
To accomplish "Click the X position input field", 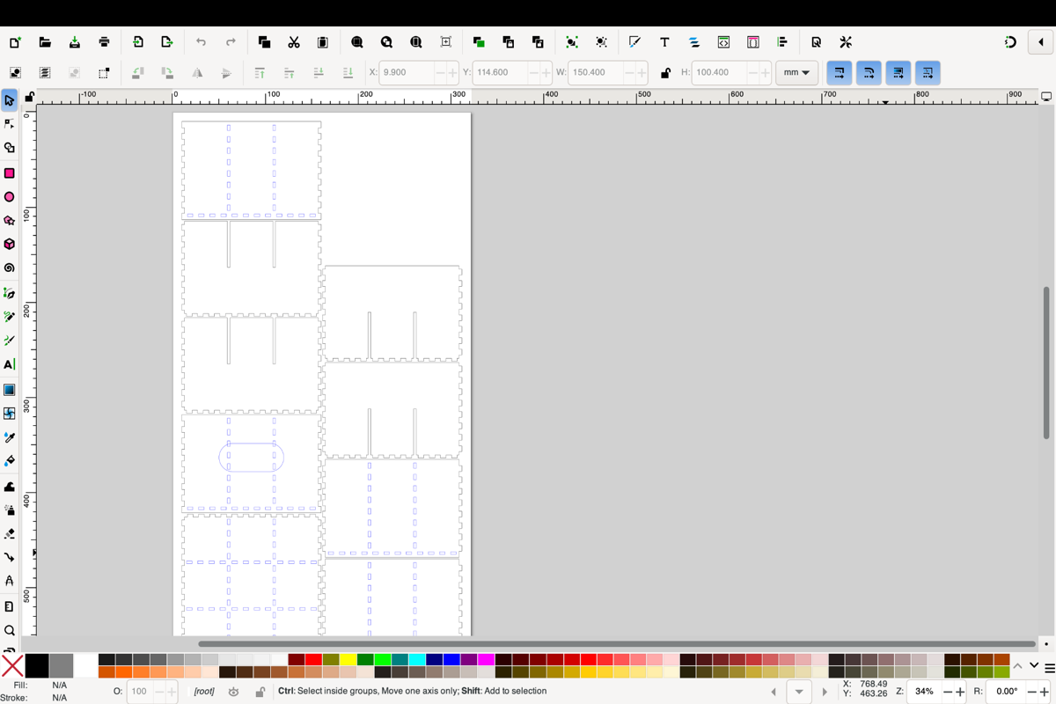I will click(x=408, y=73).
